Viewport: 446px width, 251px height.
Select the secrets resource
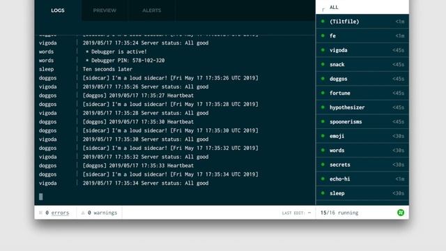click(x=362, y=165)
